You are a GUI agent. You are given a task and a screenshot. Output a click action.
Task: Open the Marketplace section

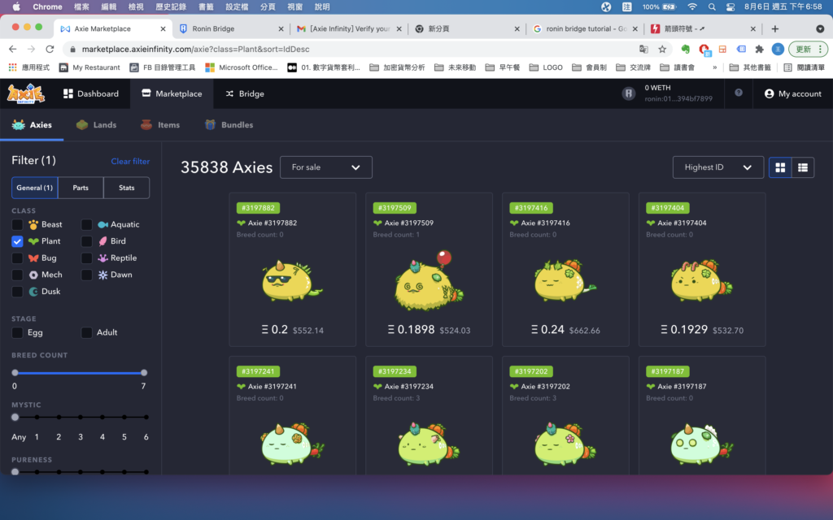coord(172,93)
